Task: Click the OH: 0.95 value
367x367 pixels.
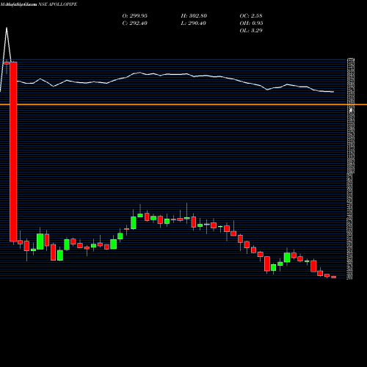Action: click(251, 23)
